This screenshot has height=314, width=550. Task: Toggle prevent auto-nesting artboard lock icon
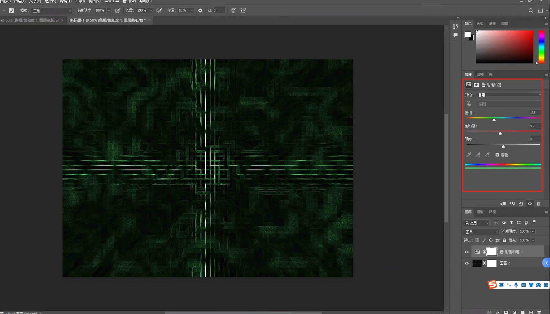(x=498, y=240)
